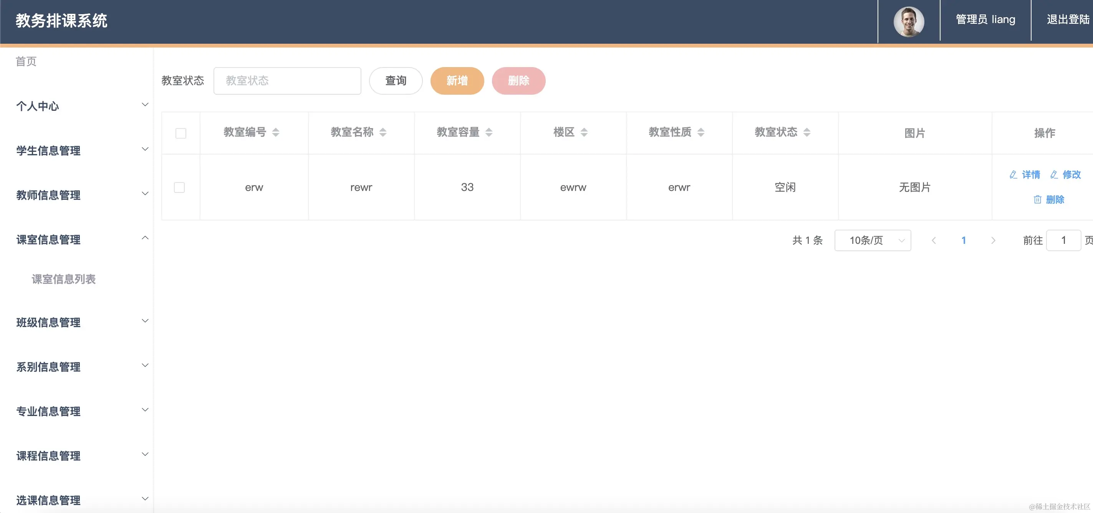The width and height of the screenshot is (1093, 513).
Task: Select all rows with header checkbox
Action: [x=181, y=133]
